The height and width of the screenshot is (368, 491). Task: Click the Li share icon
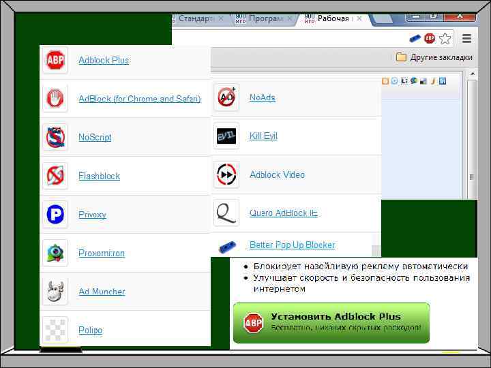point(404,81)
